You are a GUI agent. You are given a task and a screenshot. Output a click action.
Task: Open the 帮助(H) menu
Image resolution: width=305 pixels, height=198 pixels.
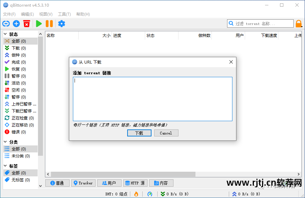coord(83,14)
